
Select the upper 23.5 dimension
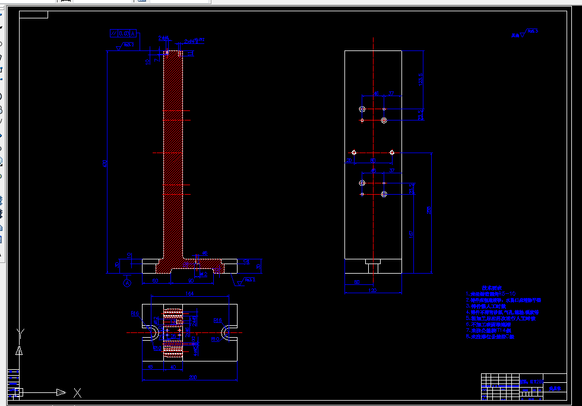(420, 115)
